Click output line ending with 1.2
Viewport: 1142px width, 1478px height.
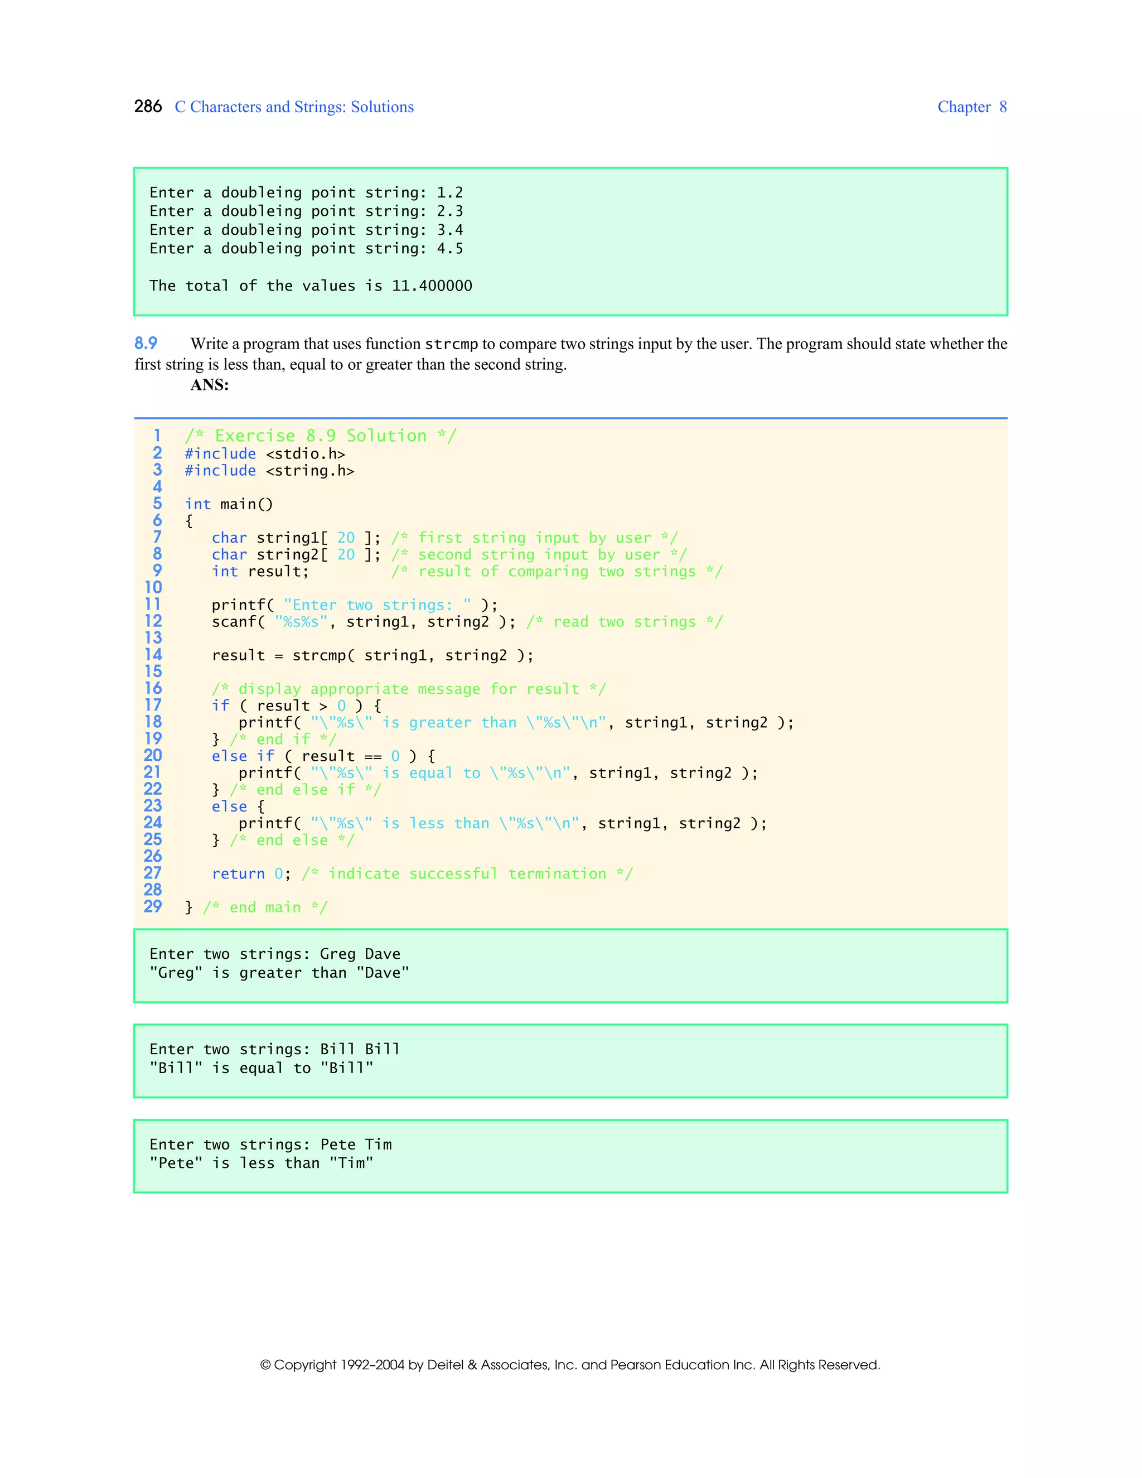click(307, 193)
